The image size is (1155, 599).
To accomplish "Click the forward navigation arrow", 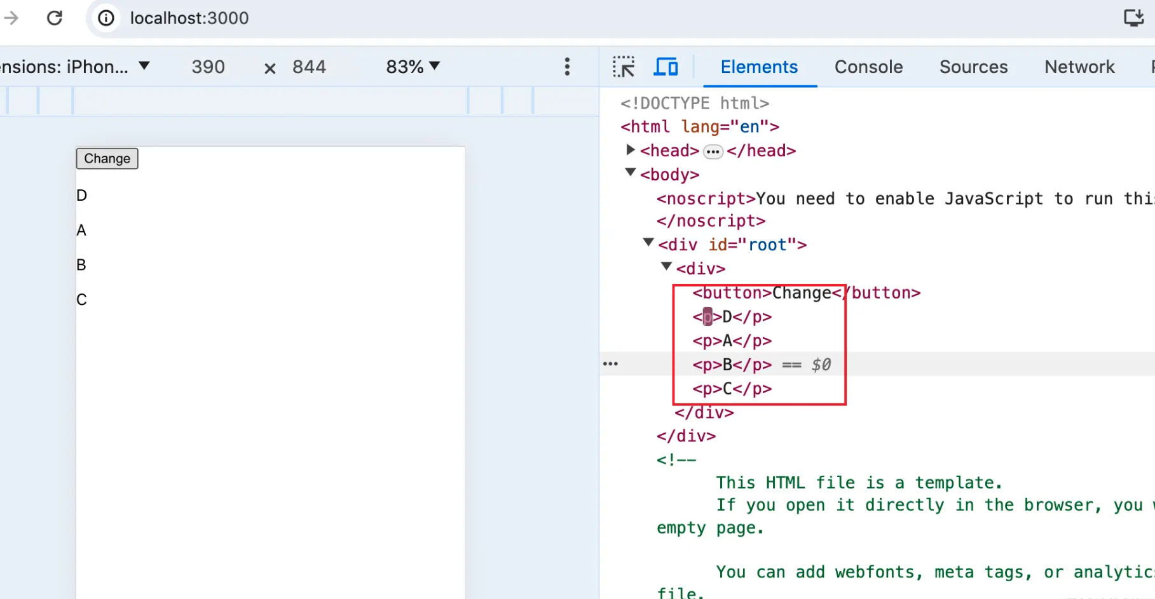I will point(11,18).
